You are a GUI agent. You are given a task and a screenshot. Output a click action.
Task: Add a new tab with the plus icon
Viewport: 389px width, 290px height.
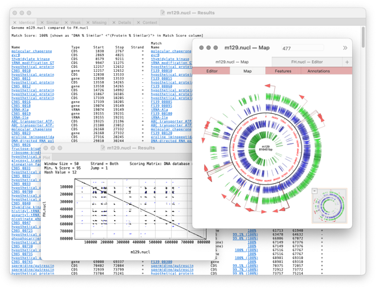pyautogui.click(x=347, y=62)
